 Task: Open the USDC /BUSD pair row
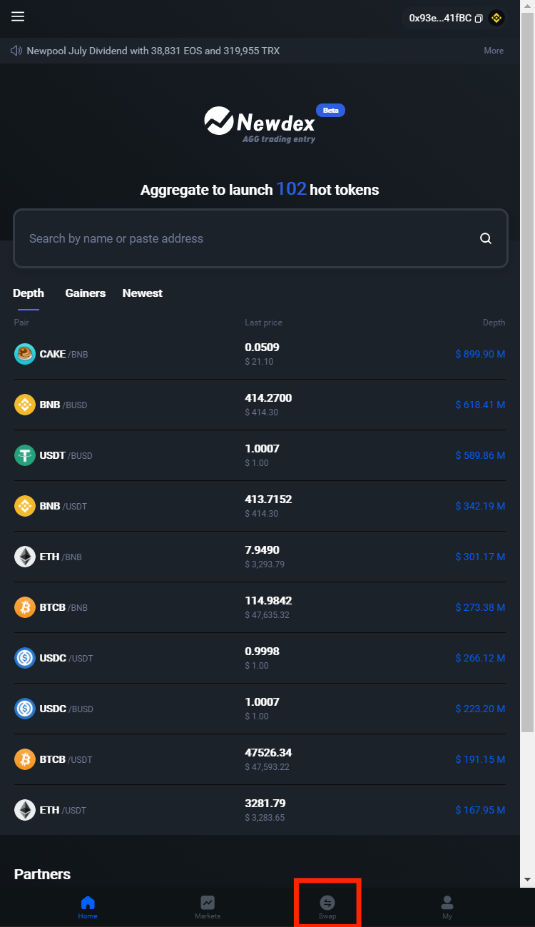tap(260, 709)
